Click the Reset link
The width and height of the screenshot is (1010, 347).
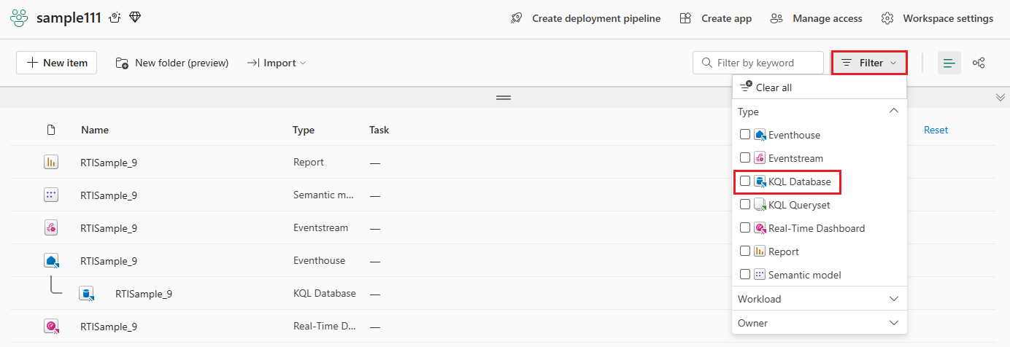coord(936,130)
